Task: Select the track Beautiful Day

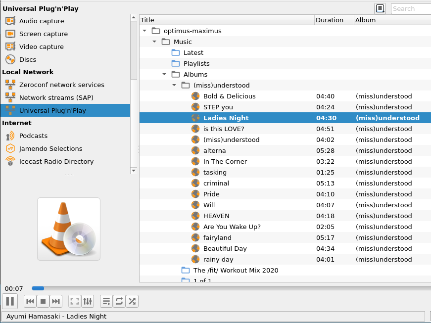Action: click(225, 248)
